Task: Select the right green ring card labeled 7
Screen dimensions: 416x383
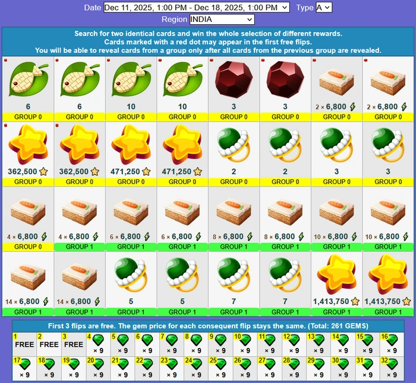Action: point(285,284)
